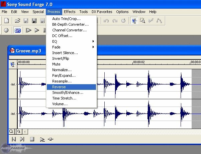
Task: Click Go to End in Groove.mp3 window
Action: pos(22,139)
